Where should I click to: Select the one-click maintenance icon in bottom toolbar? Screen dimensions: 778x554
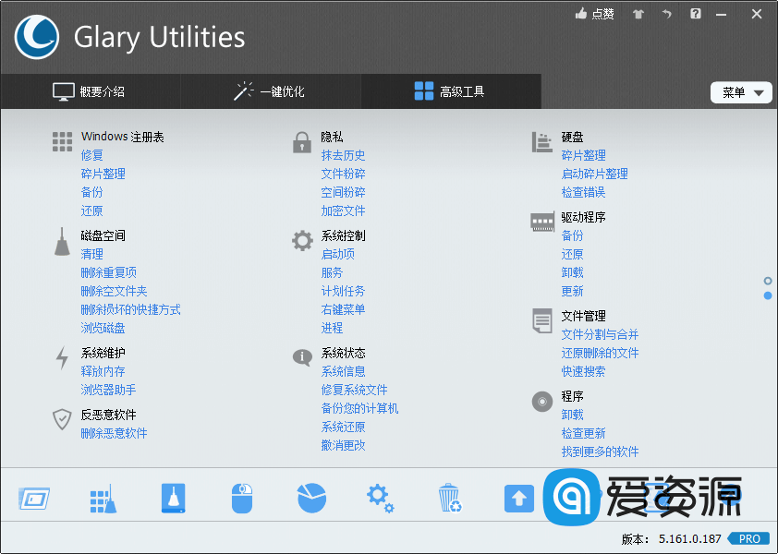pos(103,499)
